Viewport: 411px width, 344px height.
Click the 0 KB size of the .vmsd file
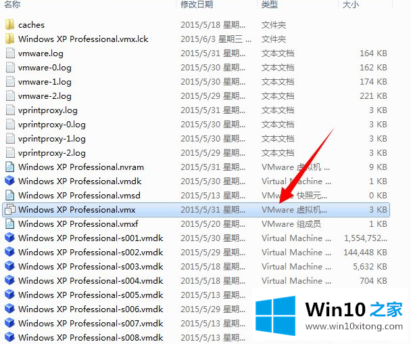pos(378,196)
